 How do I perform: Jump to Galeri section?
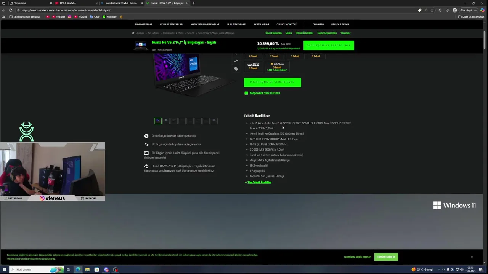(x=289, y=33)
